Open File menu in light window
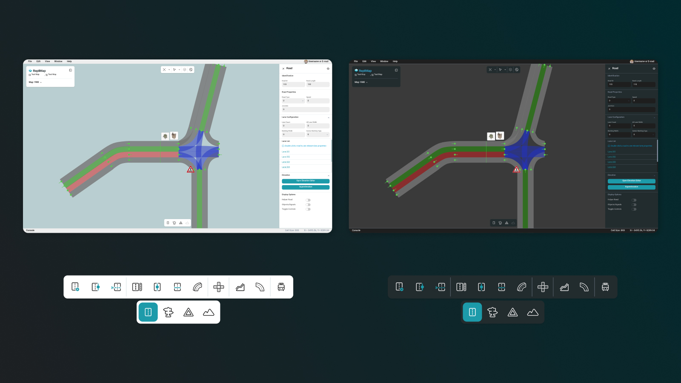Viewport: 681px width, 383px height. click(30, 61)
